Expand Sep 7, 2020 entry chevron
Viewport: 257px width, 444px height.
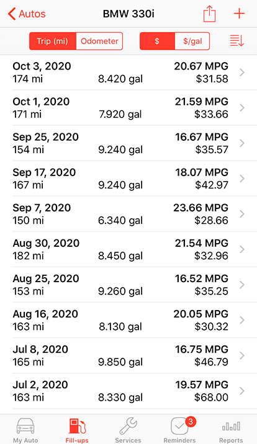(x=241, y=214)
